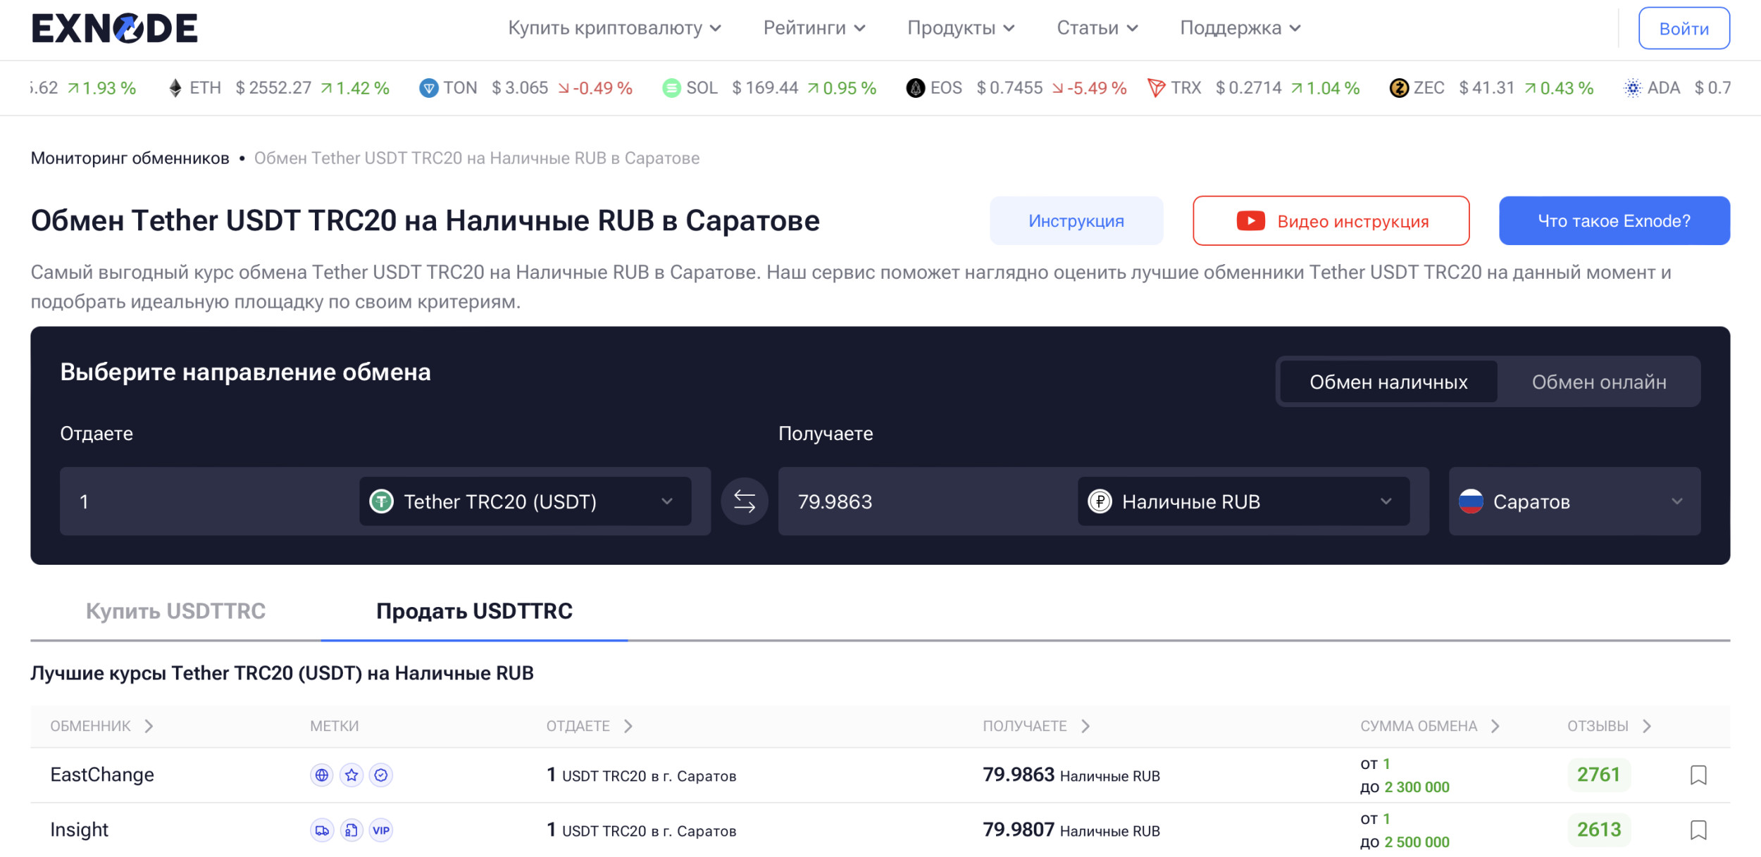
Task: Bookmark the EastChange exchanger row
Action: [x=1698, y=775]
